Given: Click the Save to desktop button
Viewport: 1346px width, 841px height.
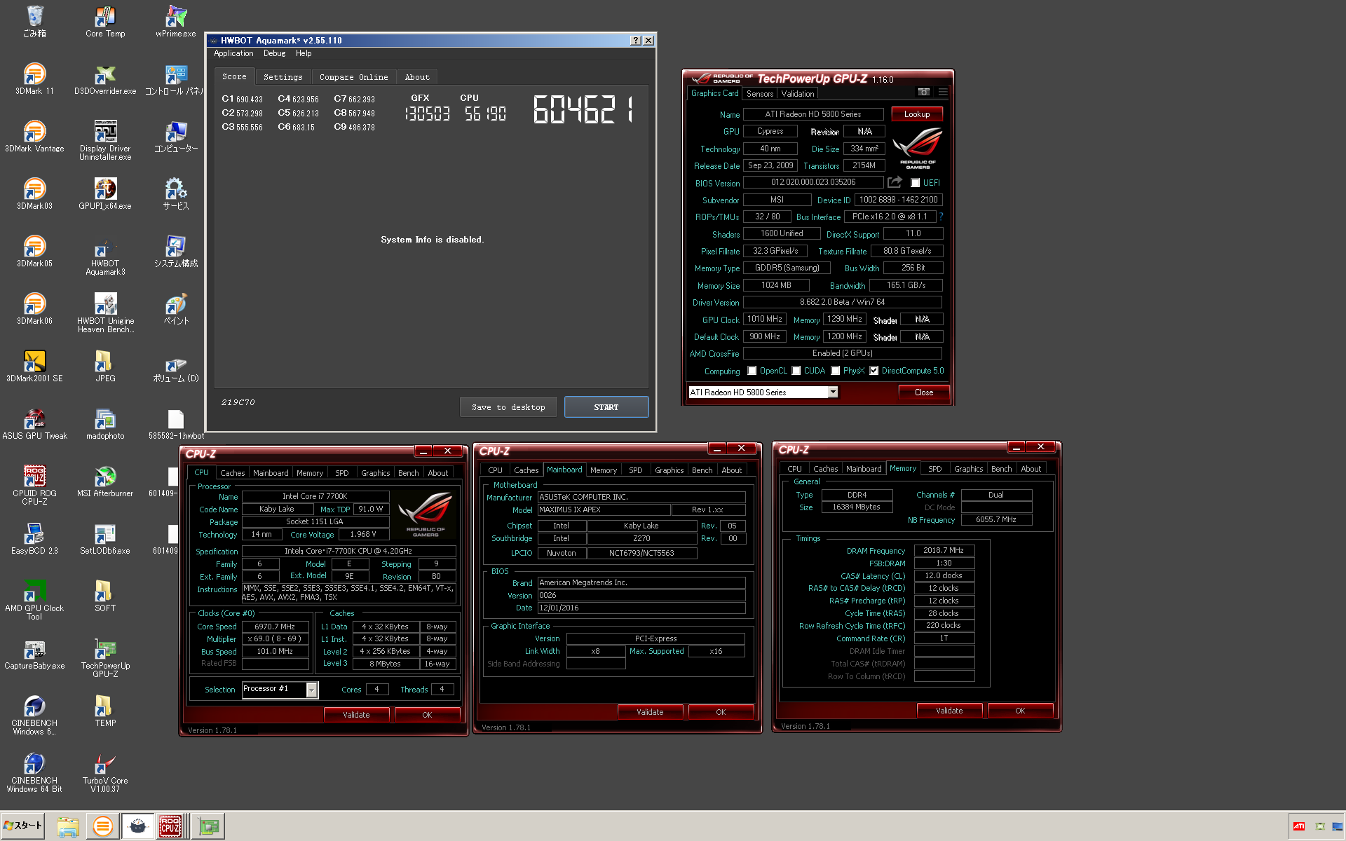Looking at the screenshot, I should tap(508, 407).
